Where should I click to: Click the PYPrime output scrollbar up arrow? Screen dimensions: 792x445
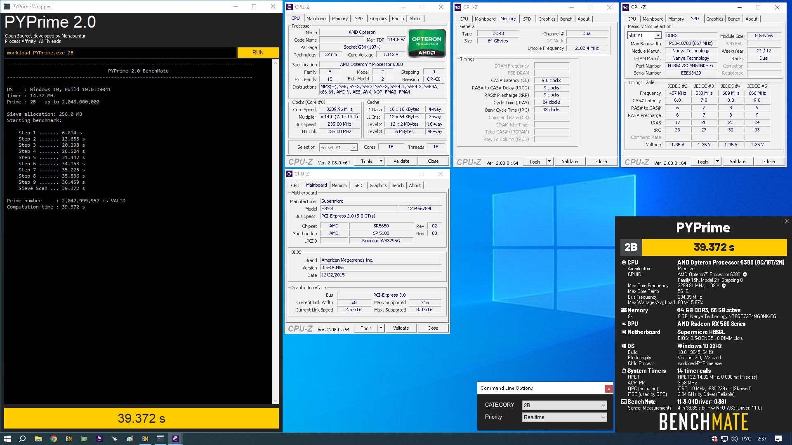point(275,63)
